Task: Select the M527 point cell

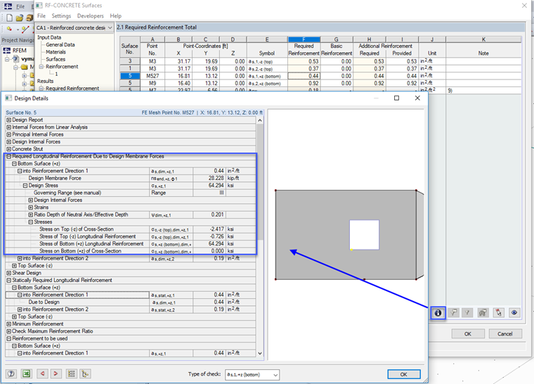Action: tap(152, 76)
